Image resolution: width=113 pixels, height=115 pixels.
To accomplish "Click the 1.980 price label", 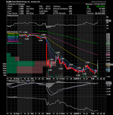I will point(62,59).
